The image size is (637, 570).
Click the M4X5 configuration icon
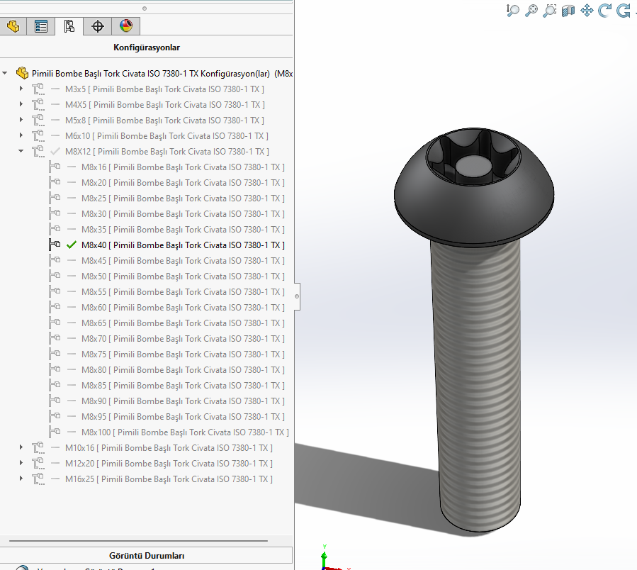pos(38,104)
